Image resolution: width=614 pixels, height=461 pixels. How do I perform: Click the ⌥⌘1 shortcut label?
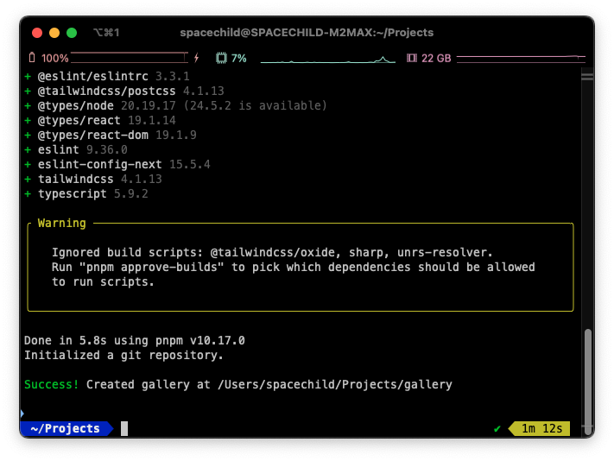(x=106, y=33)
